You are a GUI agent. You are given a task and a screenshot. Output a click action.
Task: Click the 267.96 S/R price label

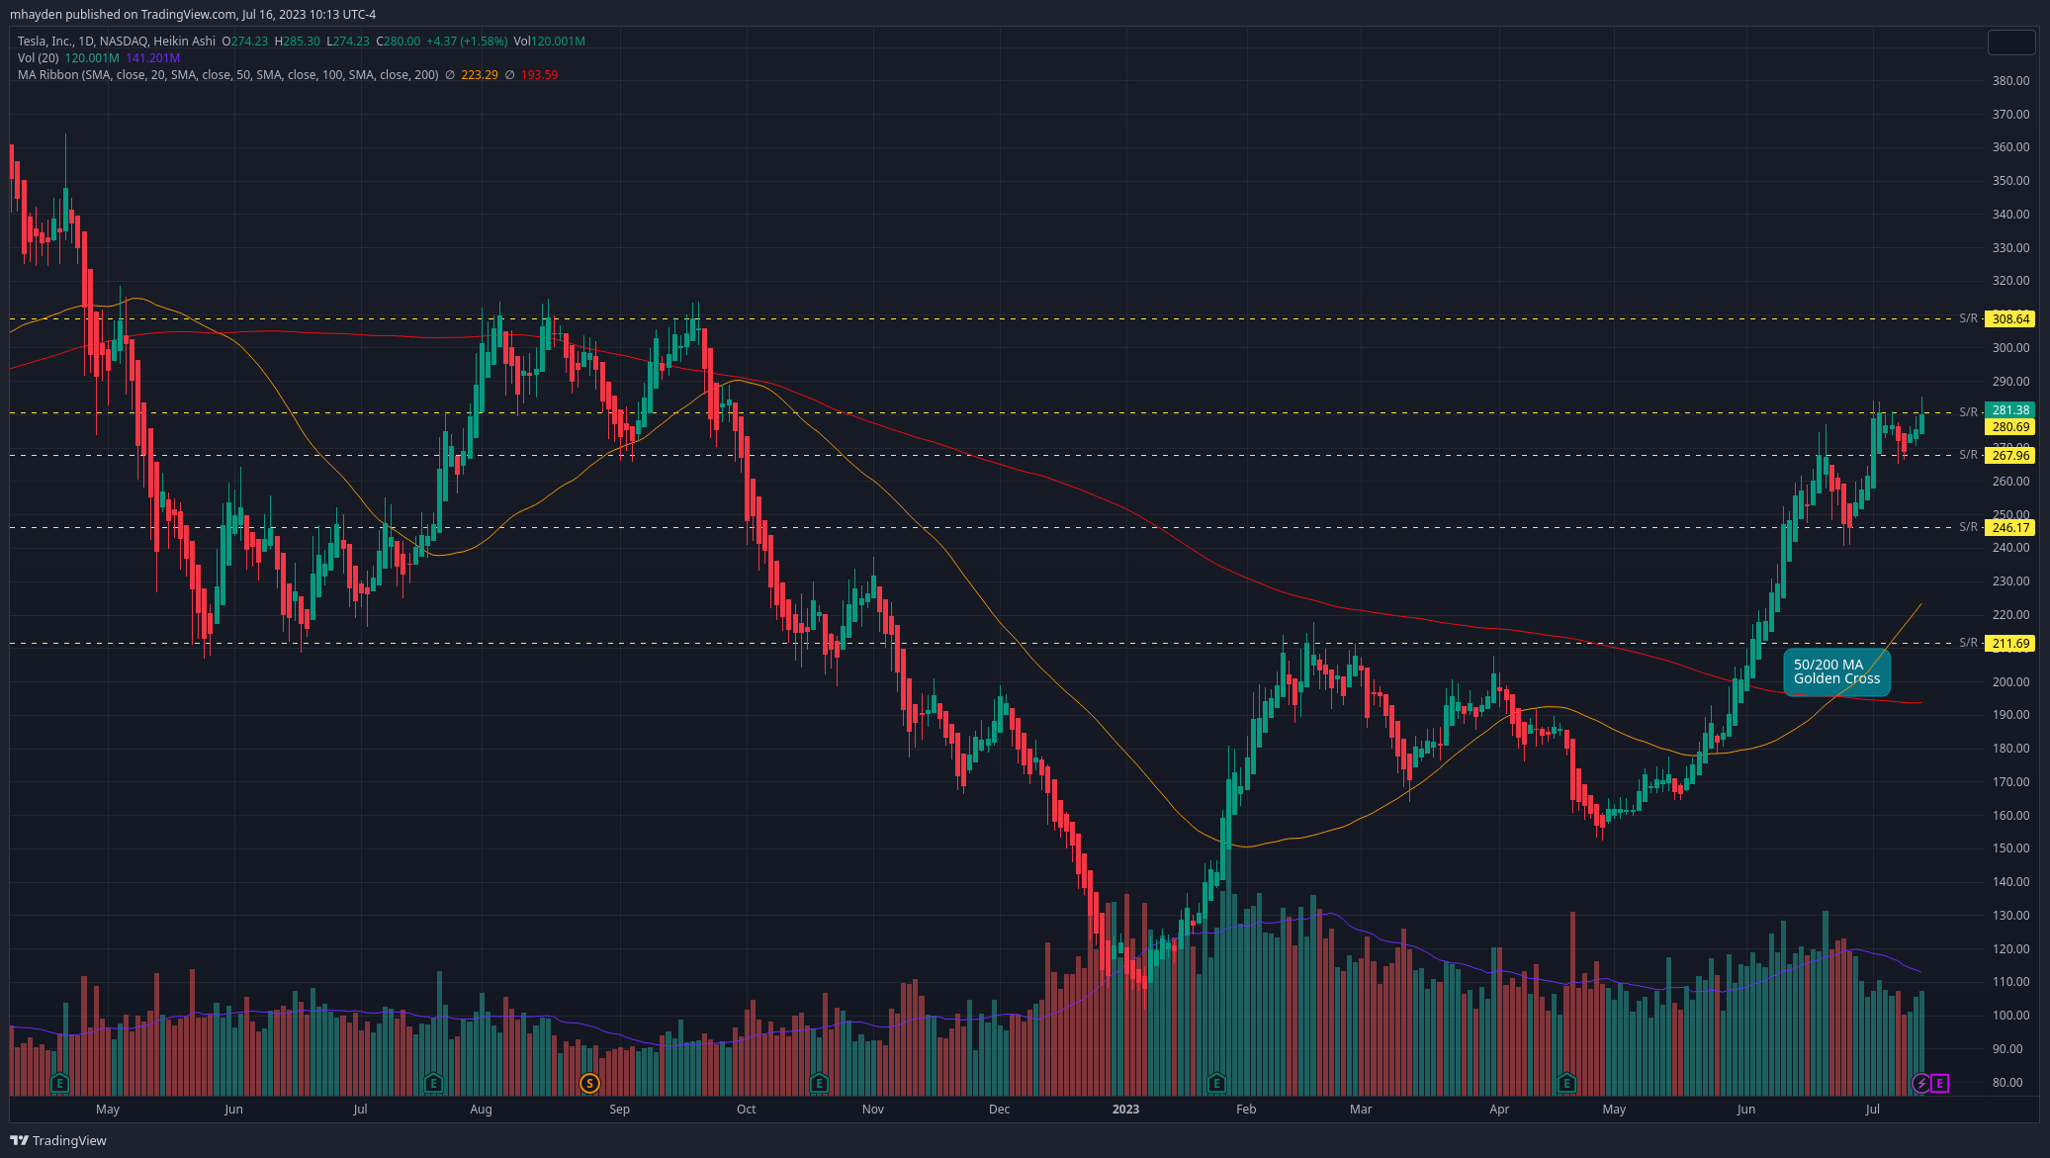click(2010, 455)
